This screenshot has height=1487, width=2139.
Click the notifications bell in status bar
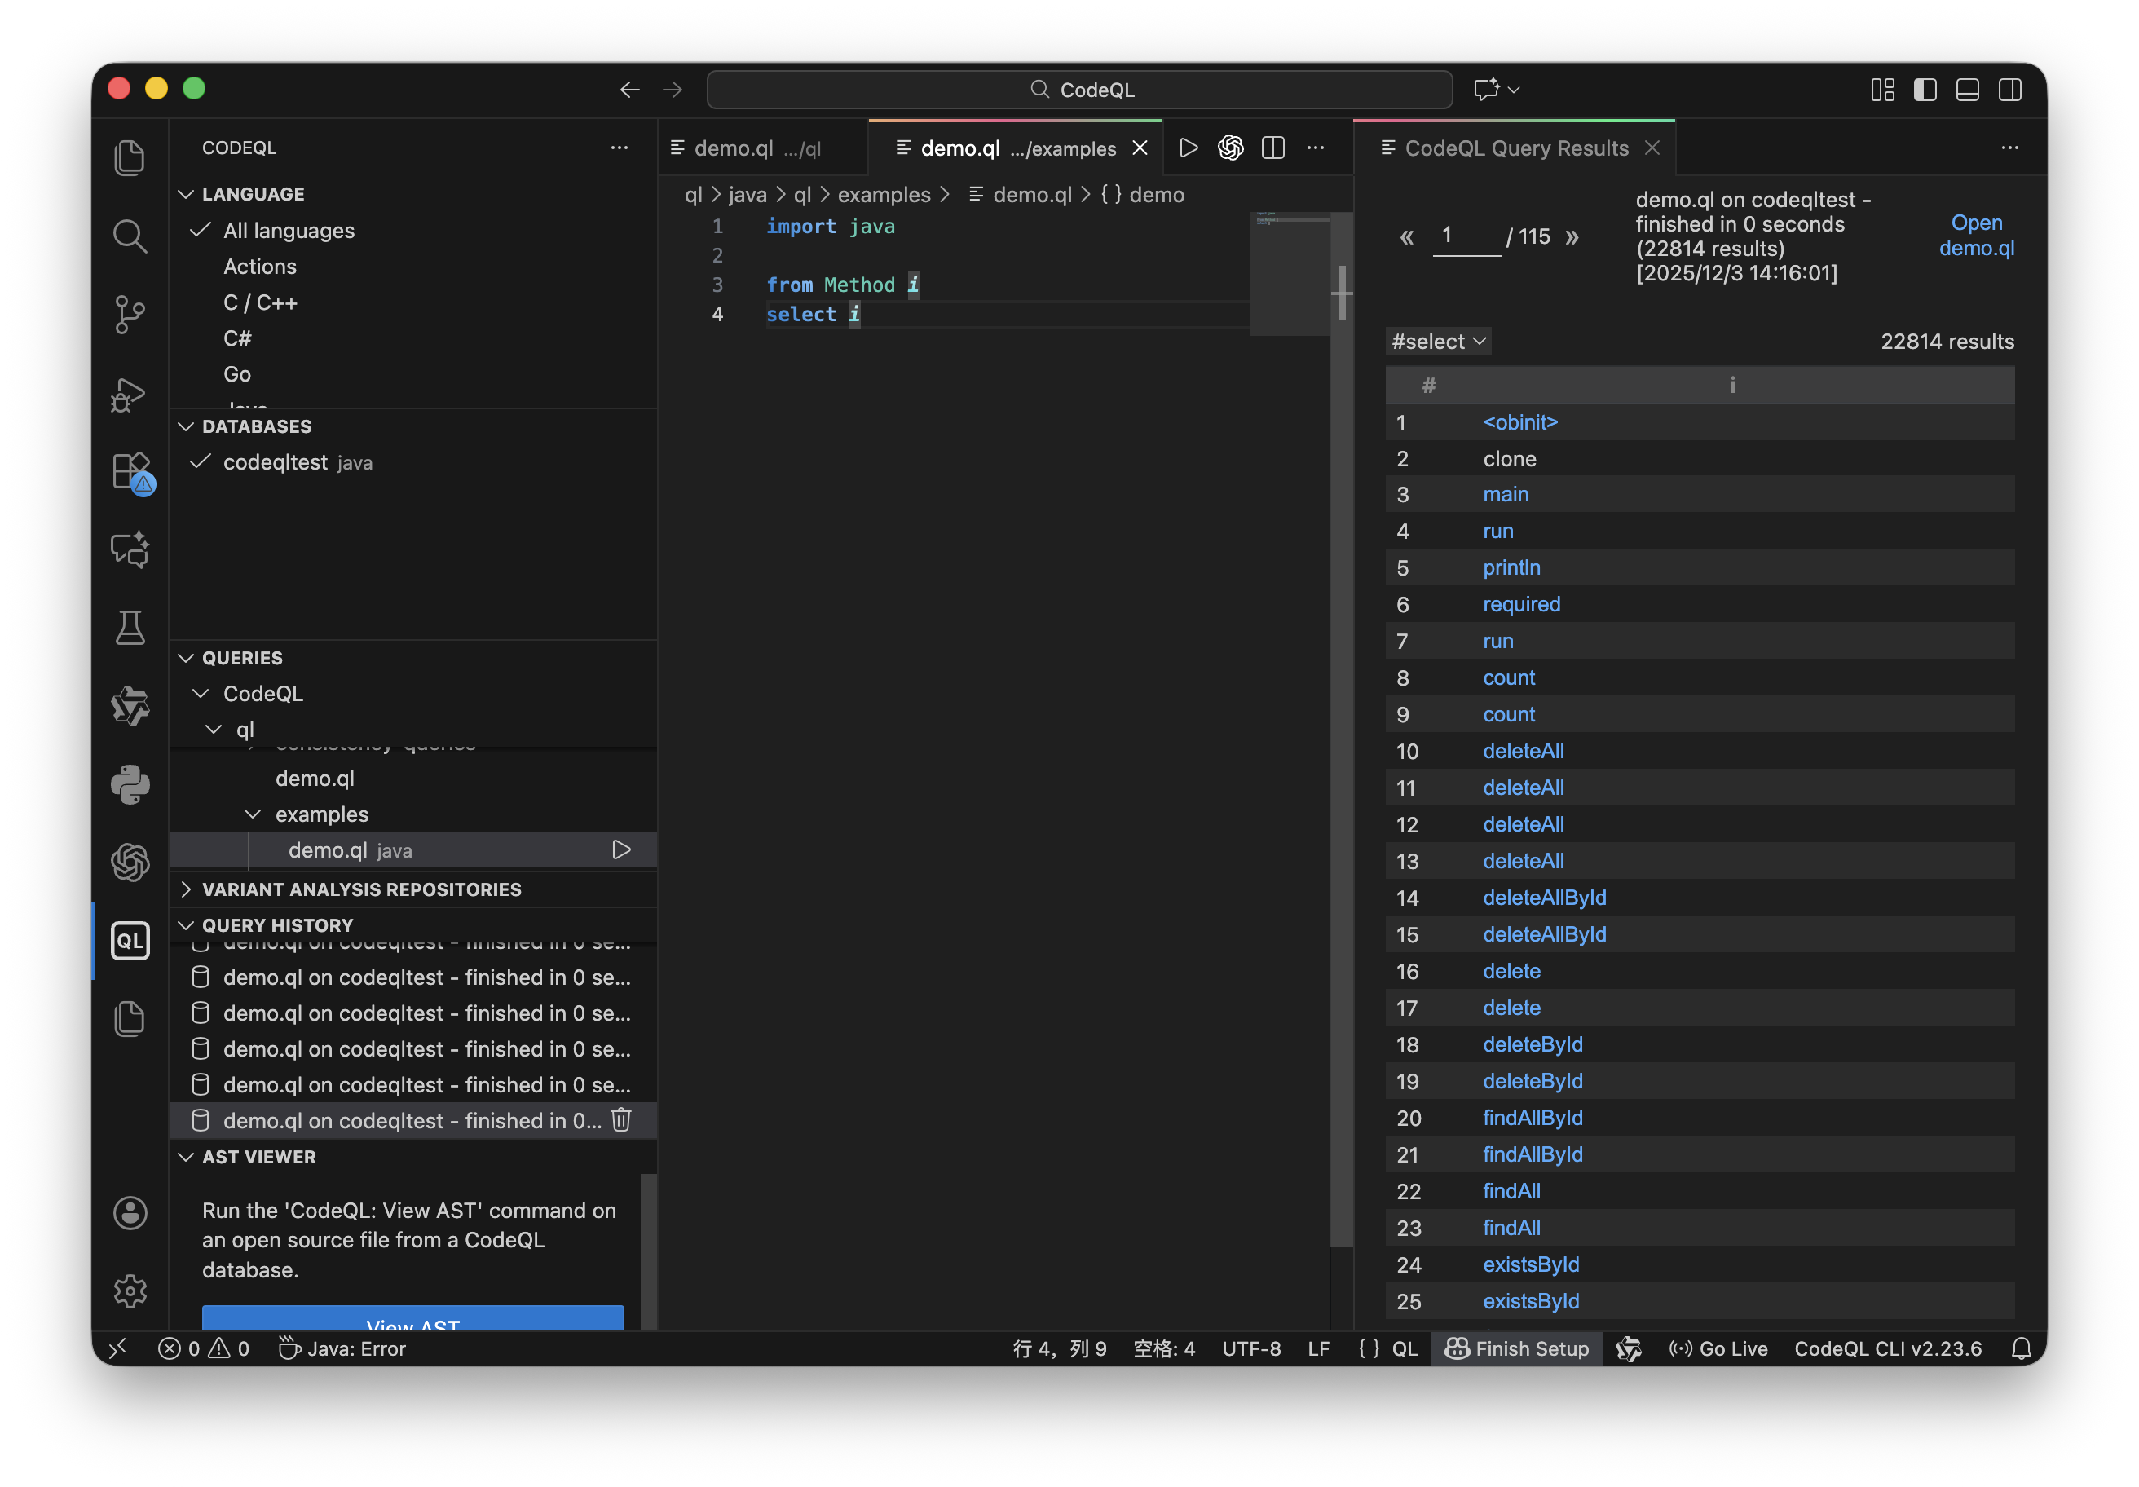(2021, 1348)
